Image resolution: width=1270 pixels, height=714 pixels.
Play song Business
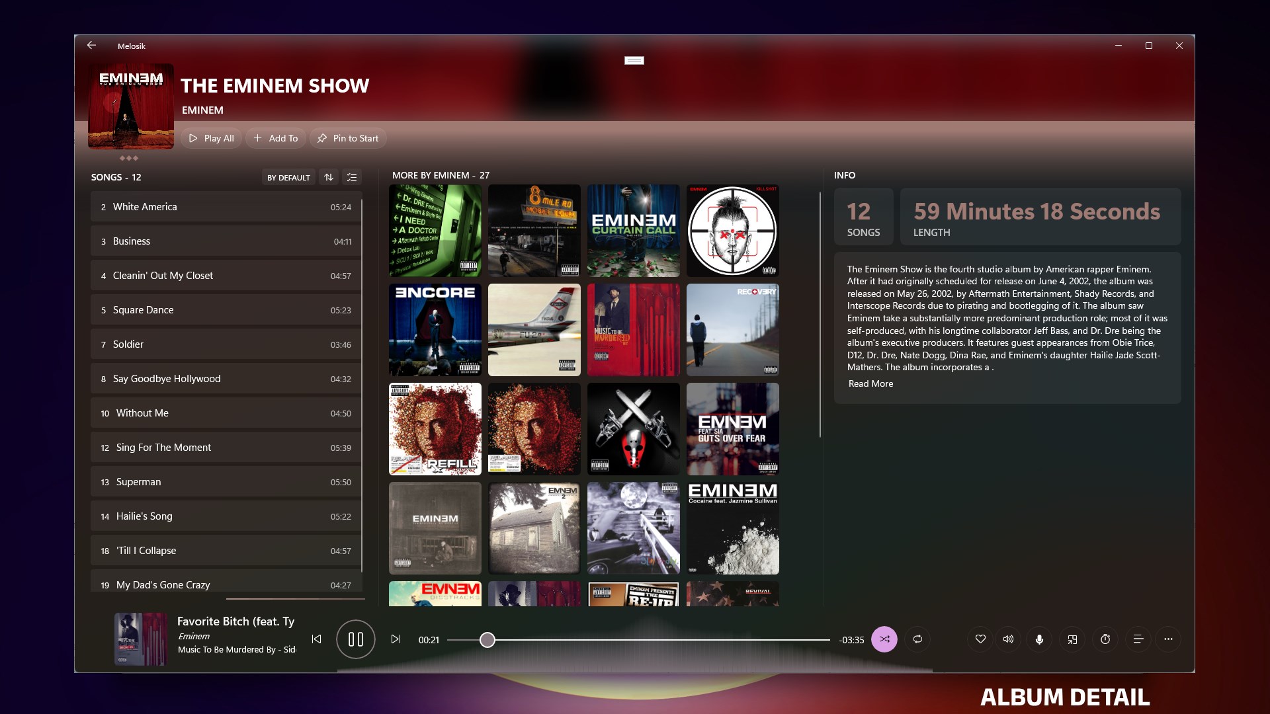click(226, 241)
